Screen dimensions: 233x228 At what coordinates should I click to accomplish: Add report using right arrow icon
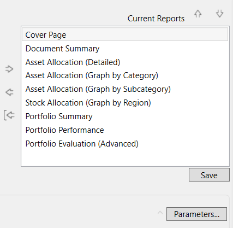(9, 69)
